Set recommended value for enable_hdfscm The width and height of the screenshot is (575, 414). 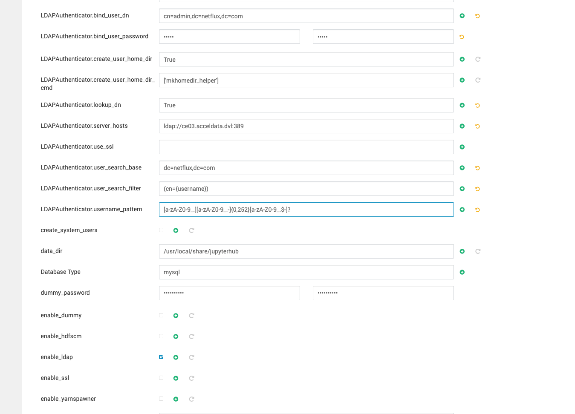191,336
